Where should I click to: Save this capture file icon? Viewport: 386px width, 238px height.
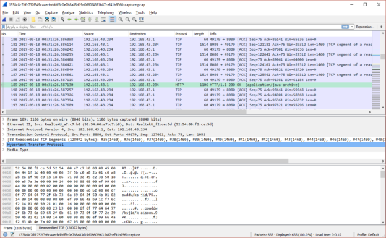(40, 19)
